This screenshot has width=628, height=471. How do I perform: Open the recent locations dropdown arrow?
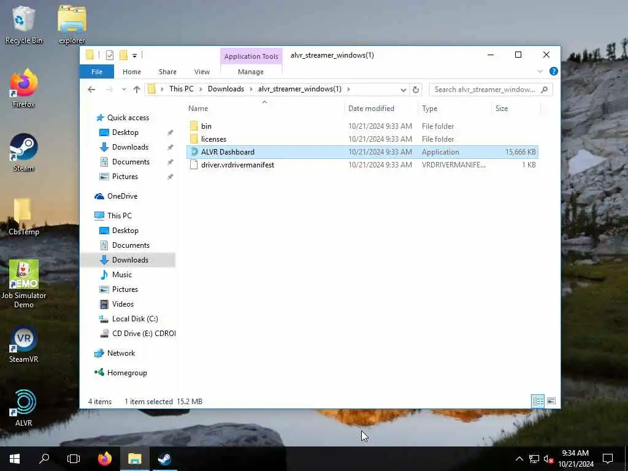(124, 90)
